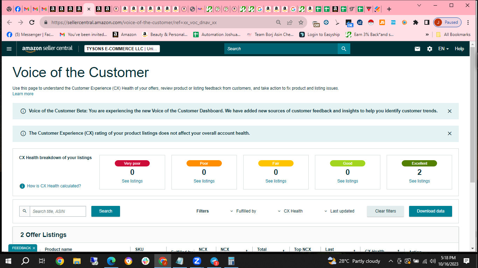
Task: Click the Clear filters button
Action: 385,211
